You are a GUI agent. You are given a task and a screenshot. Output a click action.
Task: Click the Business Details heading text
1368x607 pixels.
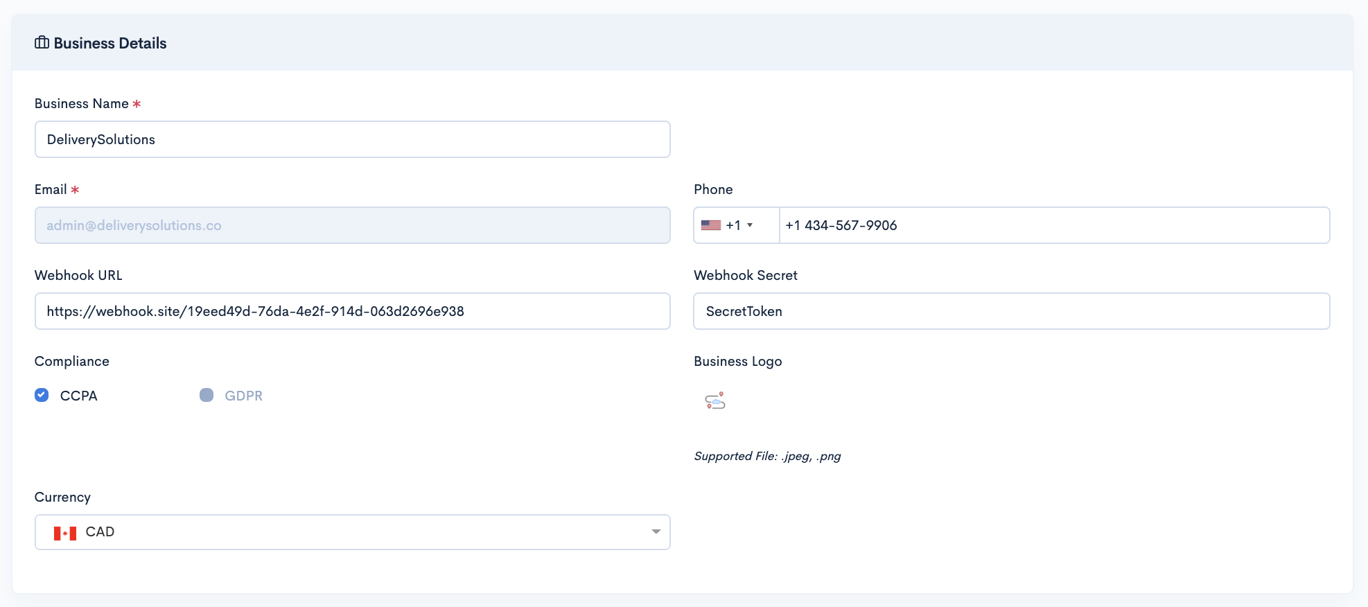pyautogui.click(x=110, y=43)
